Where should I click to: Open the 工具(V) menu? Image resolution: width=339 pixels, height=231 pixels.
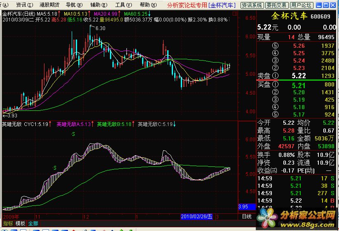pyautogui.click(x=124, y=5)
